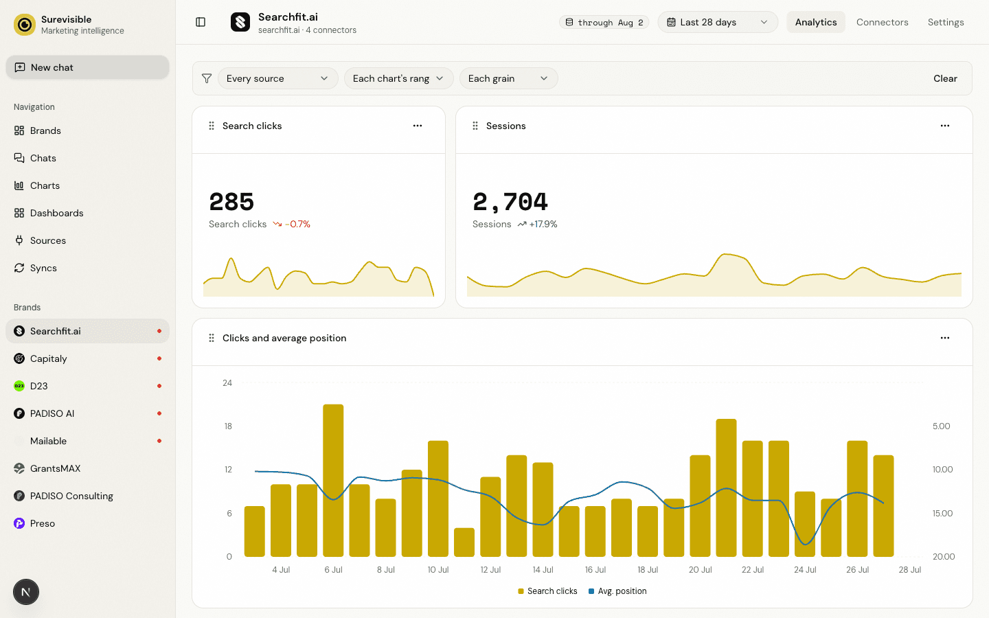The width and height of the screenshot is (989, 618).
Task: Open Clicks and average position more-options menu
Action: 945,338
